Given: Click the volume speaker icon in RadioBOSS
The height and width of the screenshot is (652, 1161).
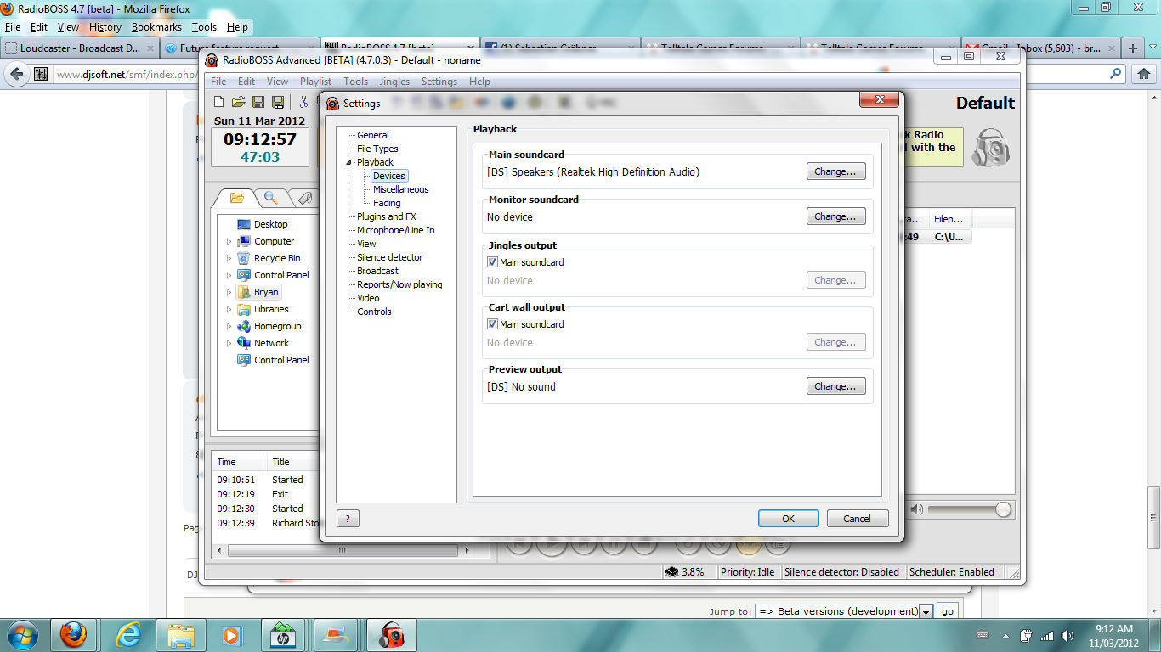Looking at the screenshot, I should tap(916, 509).
